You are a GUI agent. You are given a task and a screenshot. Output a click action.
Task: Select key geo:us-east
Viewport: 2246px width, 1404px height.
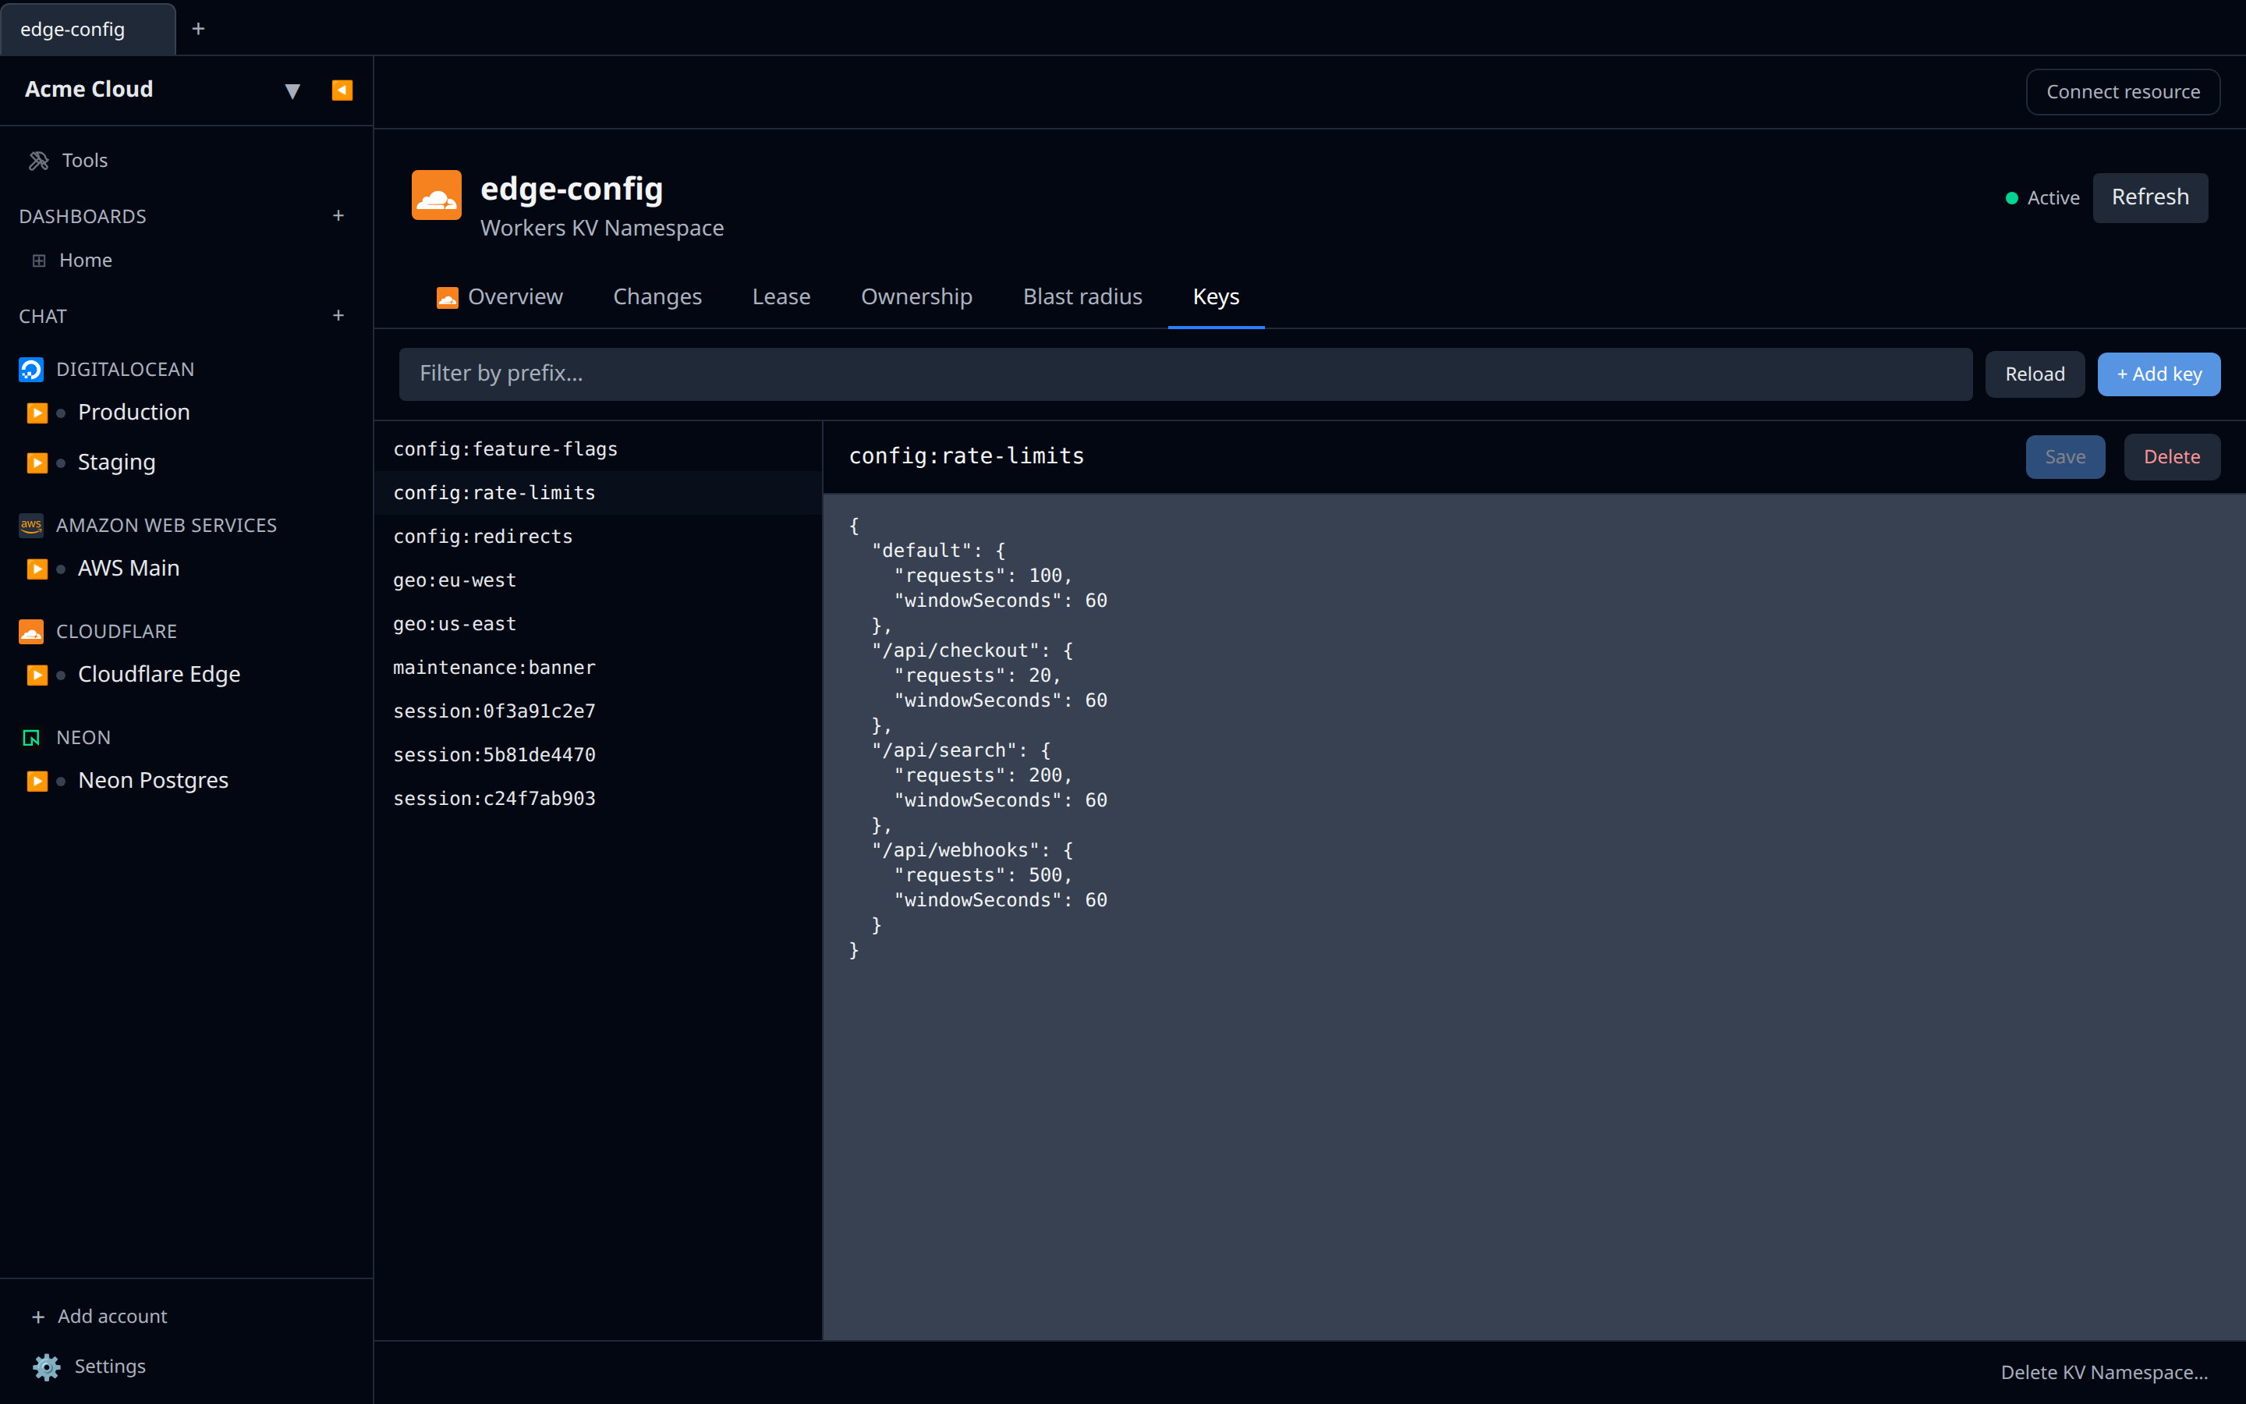pyautogui.click(x=597, y=624)
